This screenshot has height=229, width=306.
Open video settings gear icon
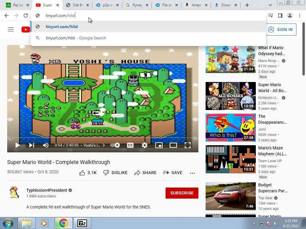pyautogui.click(x=144, y=145)
